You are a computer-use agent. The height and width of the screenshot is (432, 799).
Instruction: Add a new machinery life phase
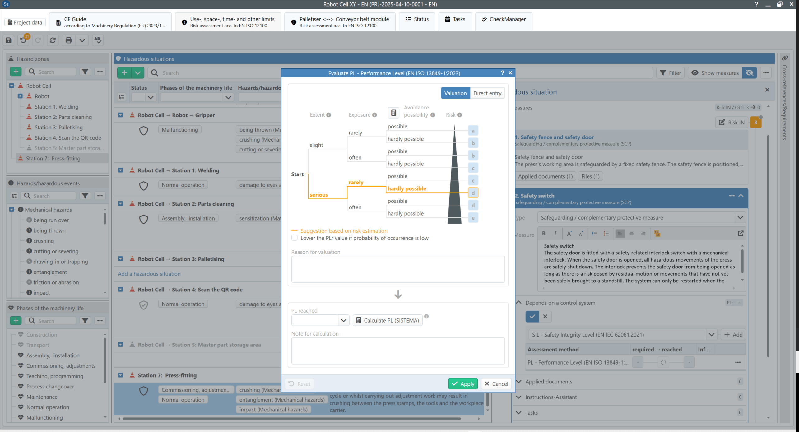[16, 320]
